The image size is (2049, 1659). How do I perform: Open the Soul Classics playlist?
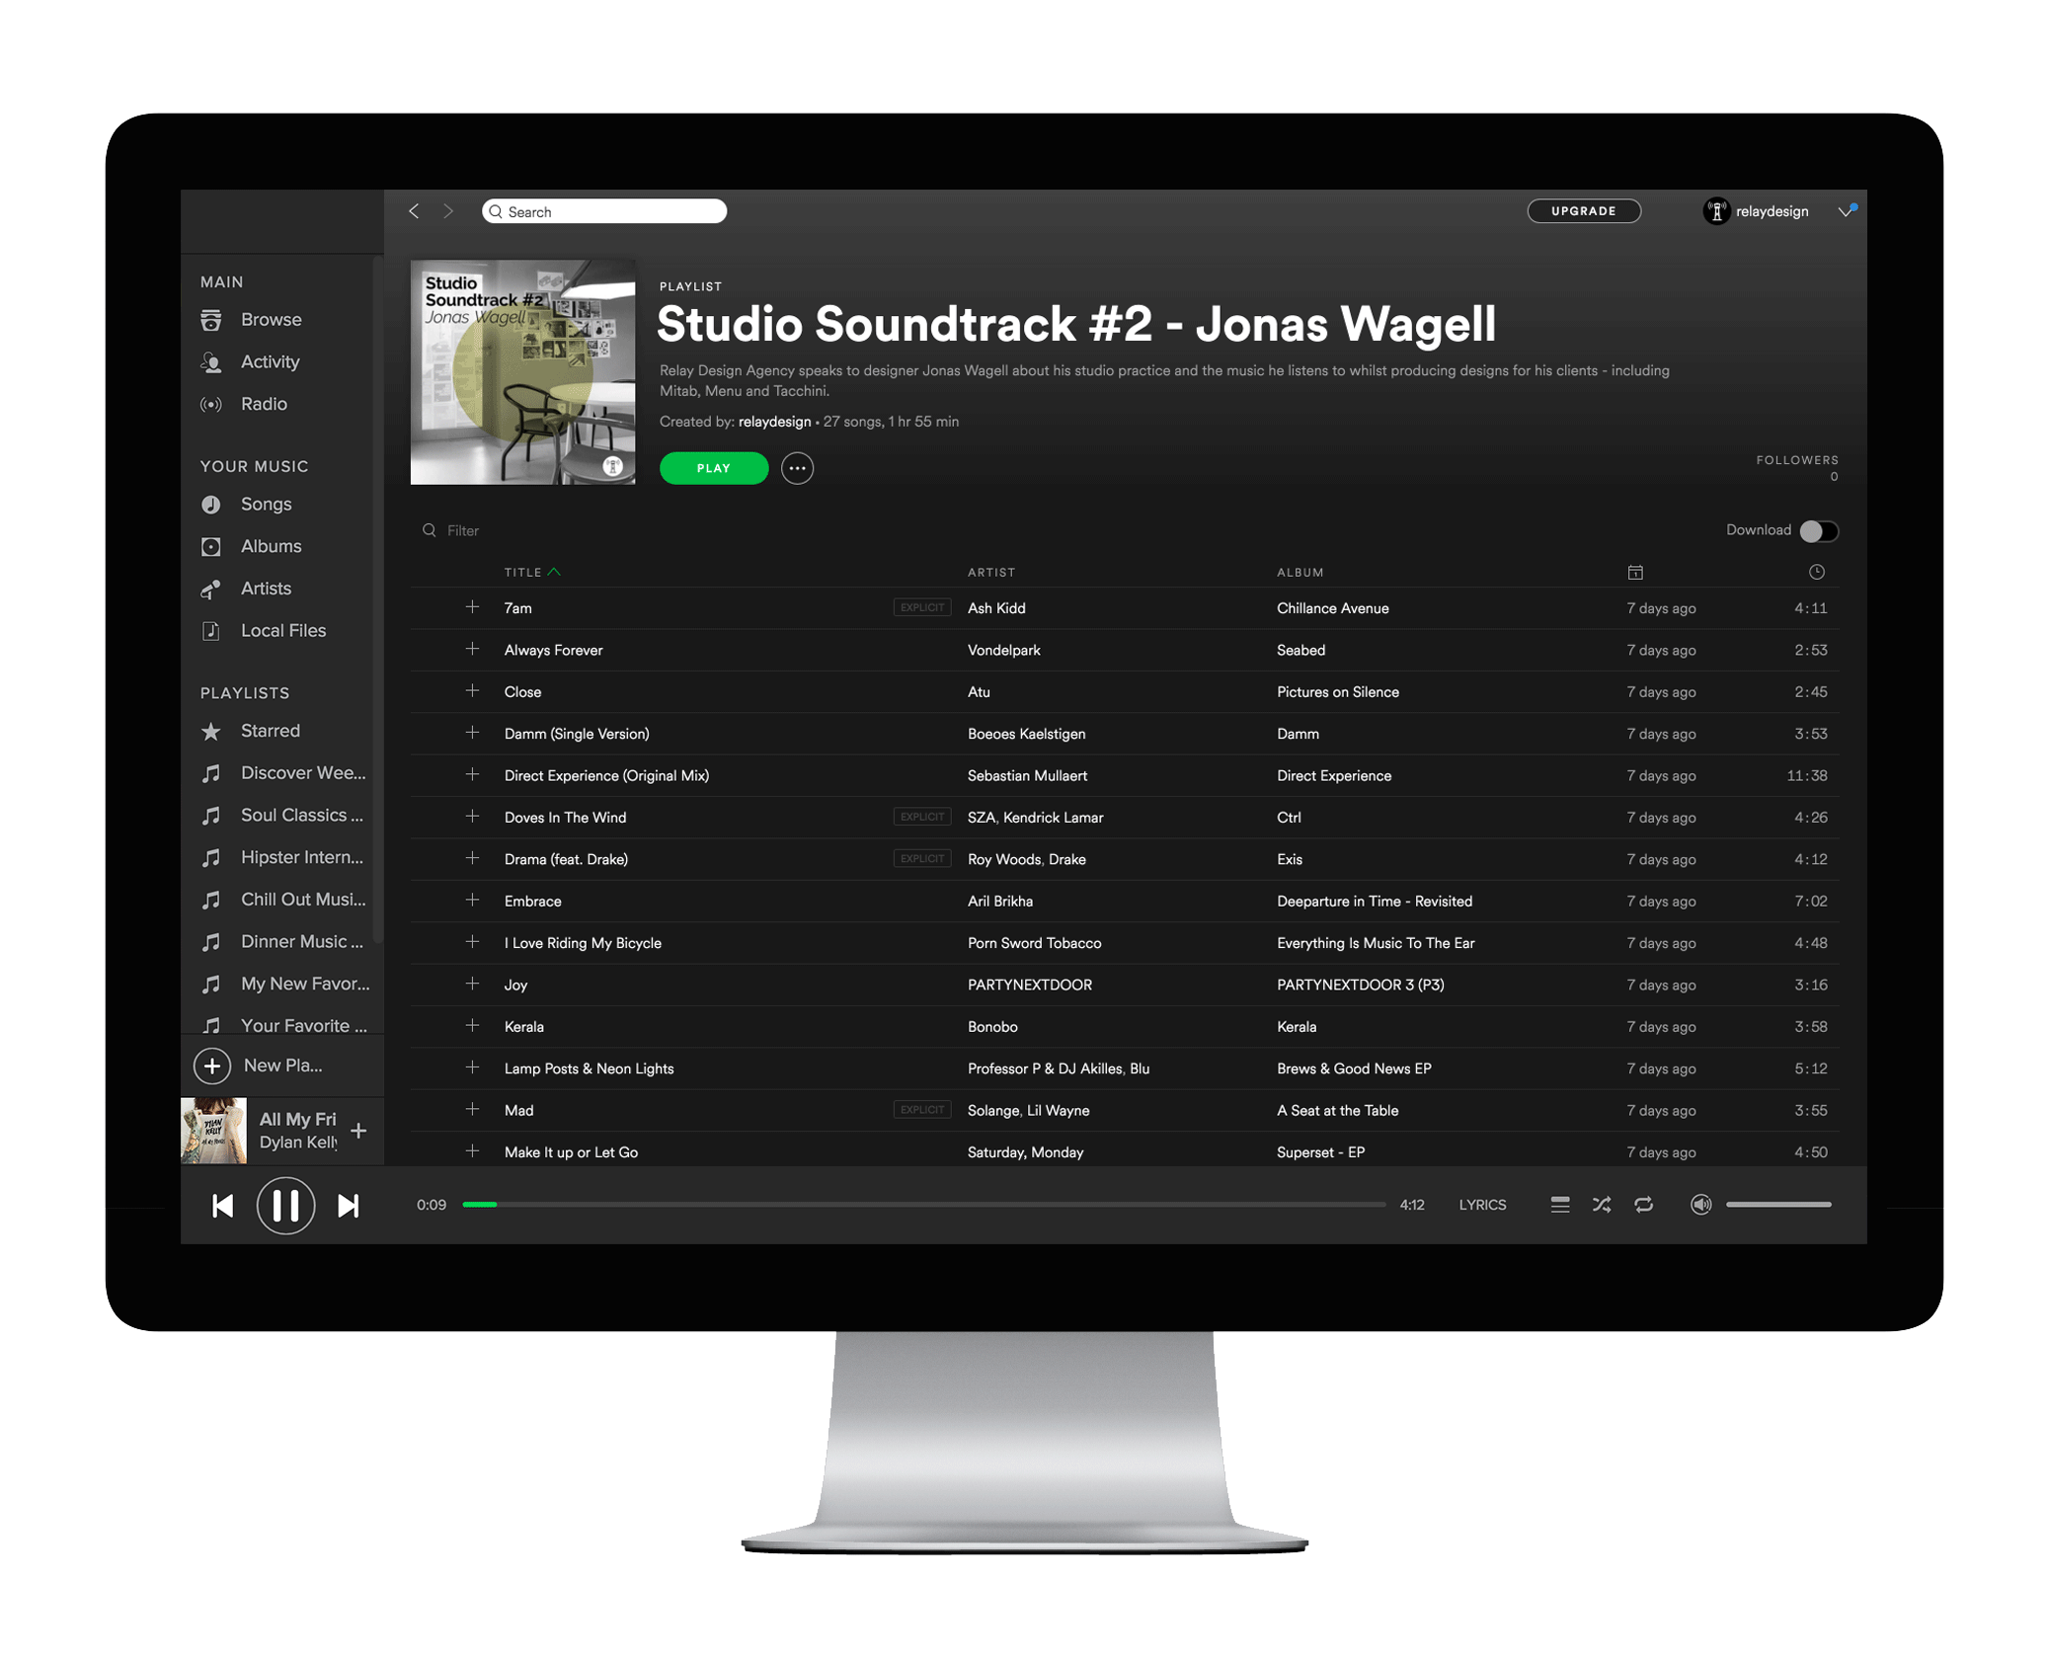301,816
